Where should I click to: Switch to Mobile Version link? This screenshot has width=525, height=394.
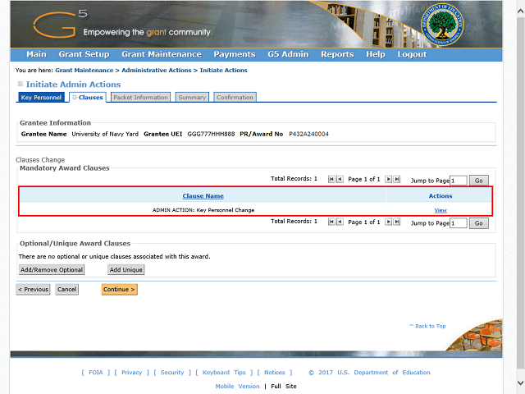237,387
